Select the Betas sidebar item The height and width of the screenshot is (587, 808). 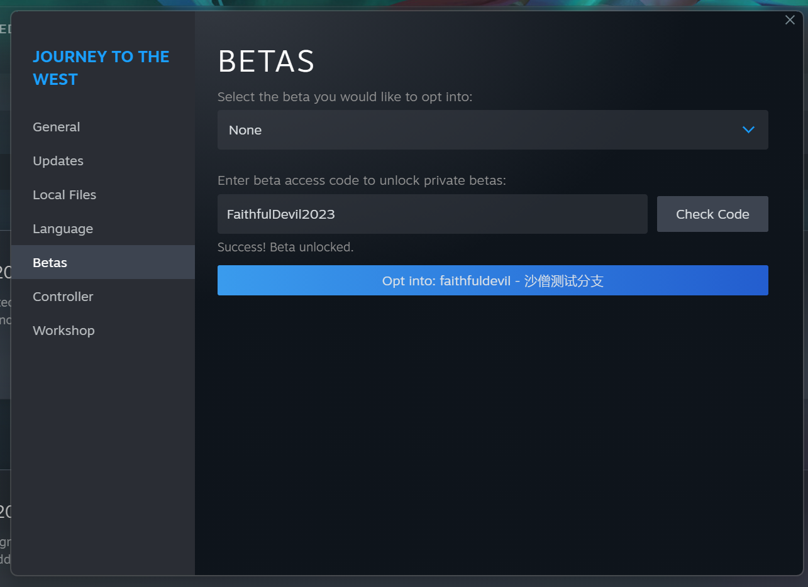click(x=50, y=263)
